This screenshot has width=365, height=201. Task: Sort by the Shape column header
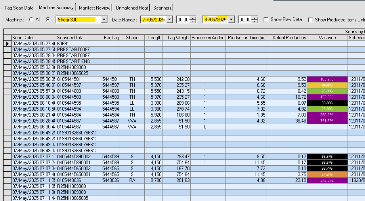(x=132, y=38)
